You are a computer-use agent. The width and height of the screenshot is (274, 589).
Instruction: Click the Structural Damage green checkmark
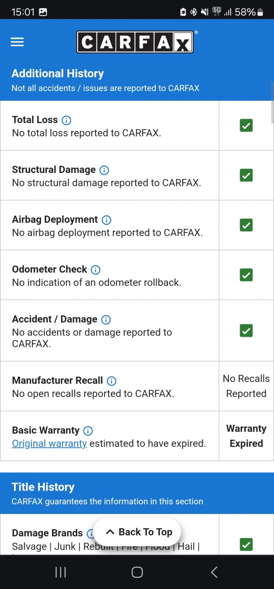tap(246, 175)
